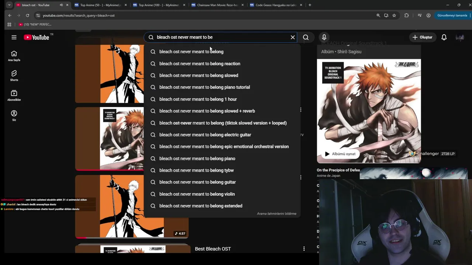
Task: Clear search text with X icon
Action: coord(293,37)
